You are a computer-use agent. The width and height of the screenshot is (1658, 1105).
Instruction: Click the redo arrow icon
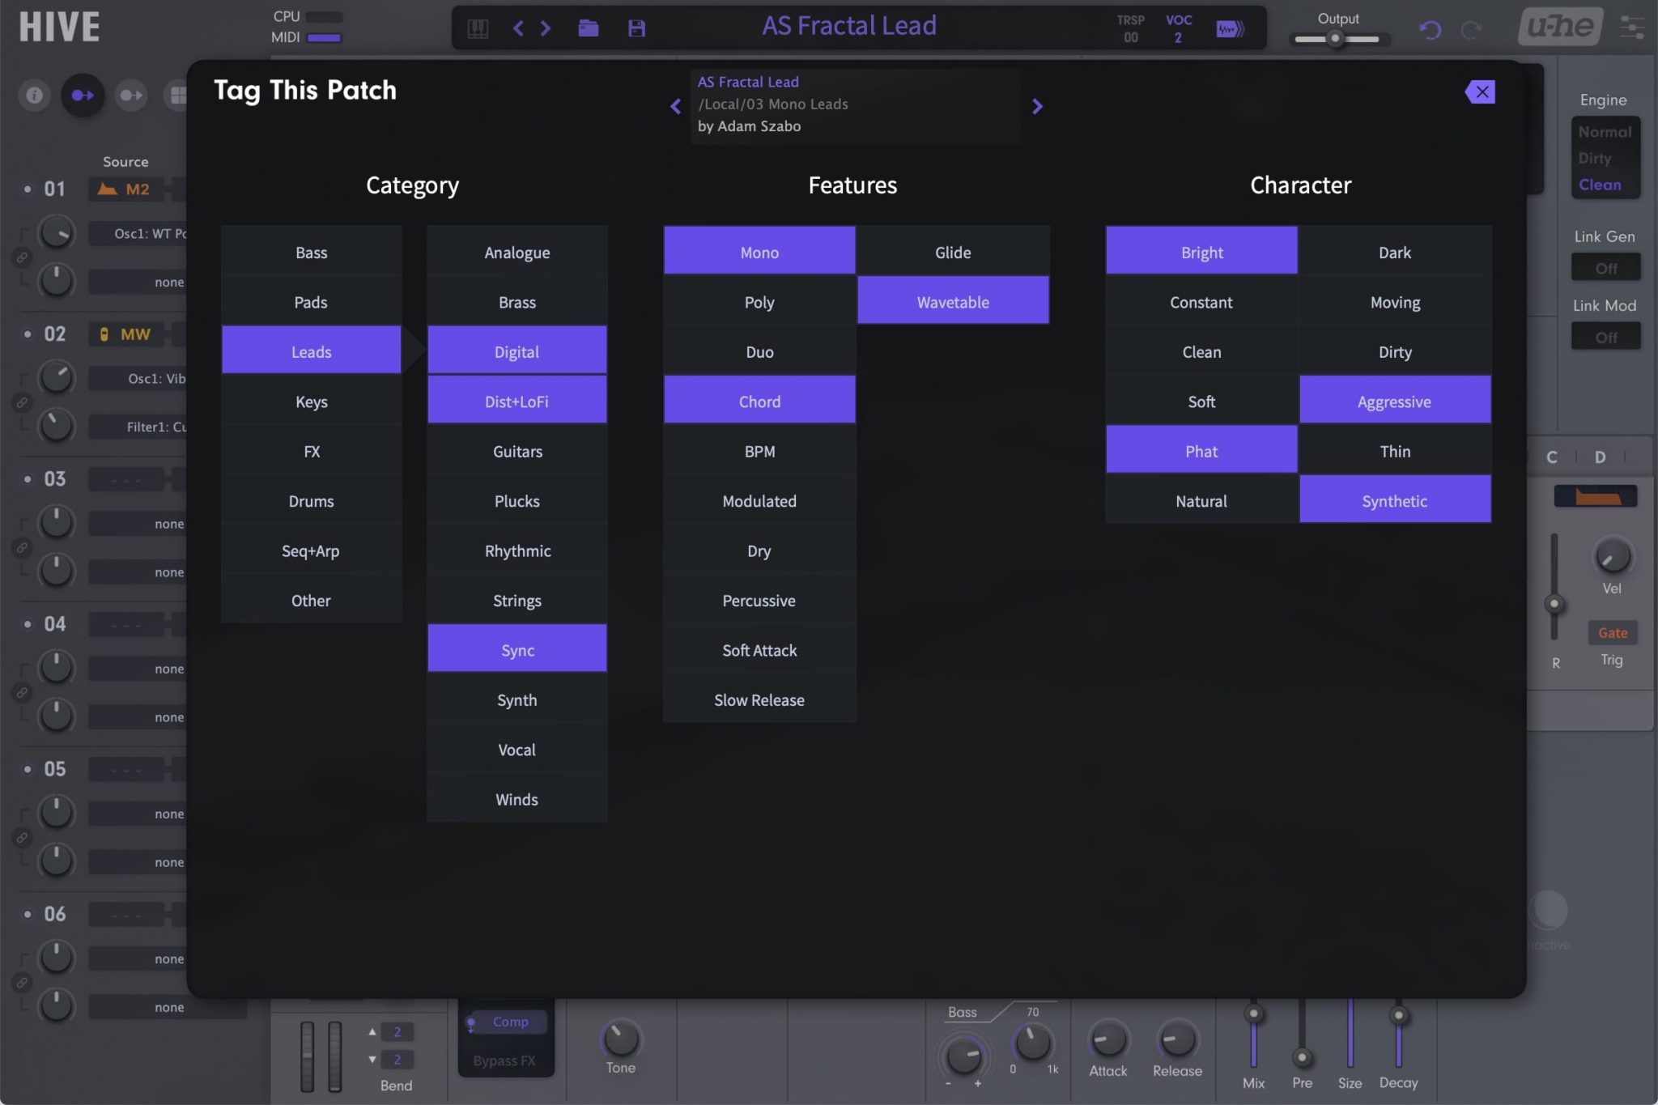point(1471,30)
